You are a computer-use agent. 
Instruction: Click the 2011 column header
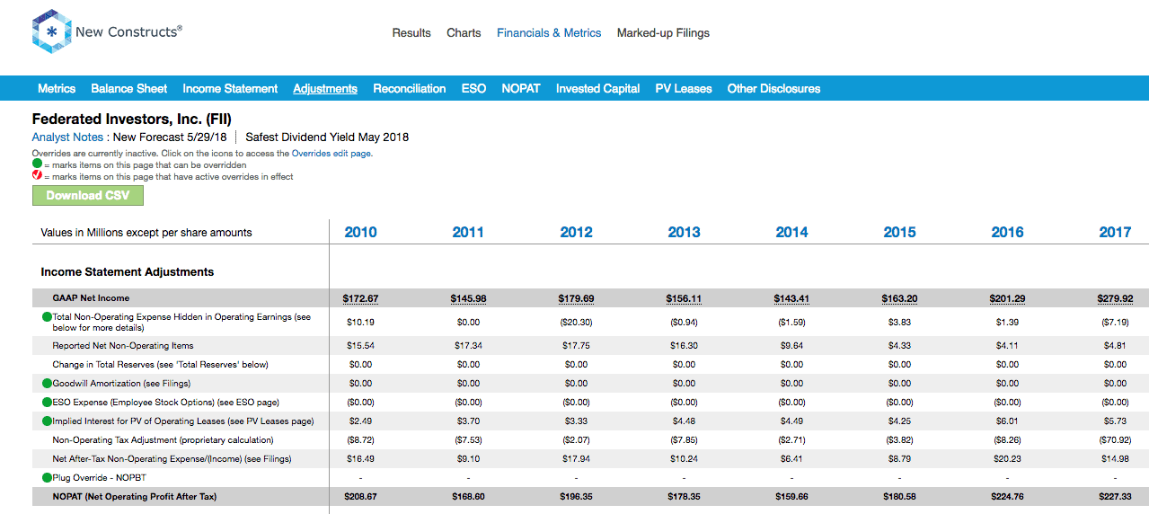468,232
